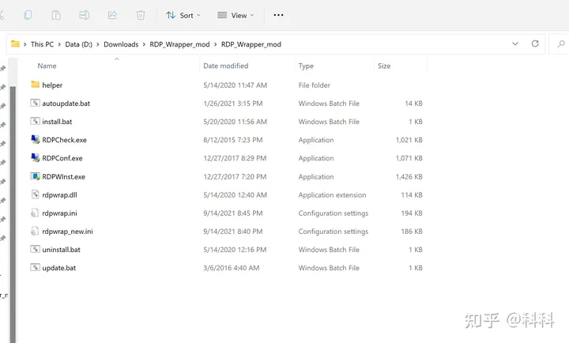The image size is (569, 343).
Task: Select uninstall.bat file icon
Action: pos(35,249)
